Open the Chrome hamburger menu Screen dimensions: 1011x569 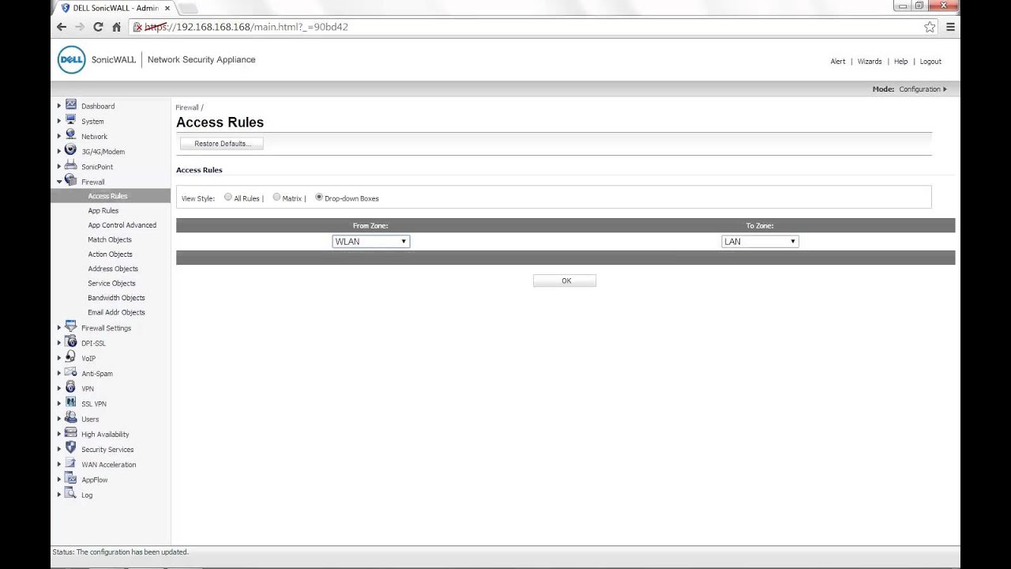point(950,27)
